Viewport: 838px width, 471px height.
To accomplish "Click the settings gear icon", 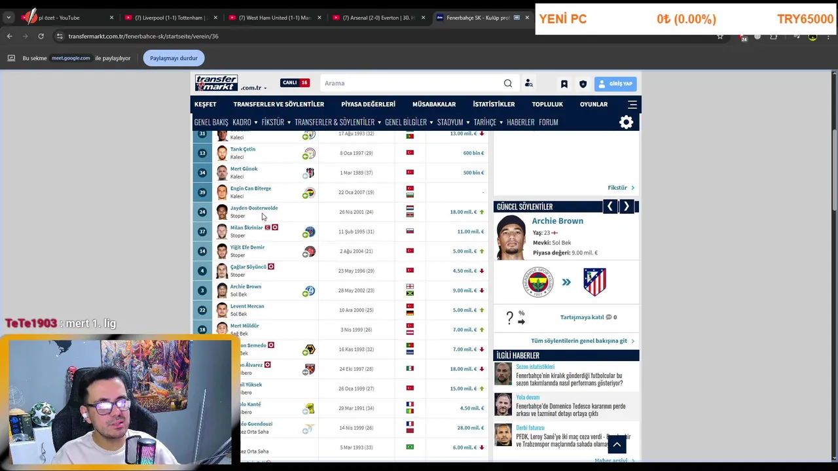I will tap(626, 122).
